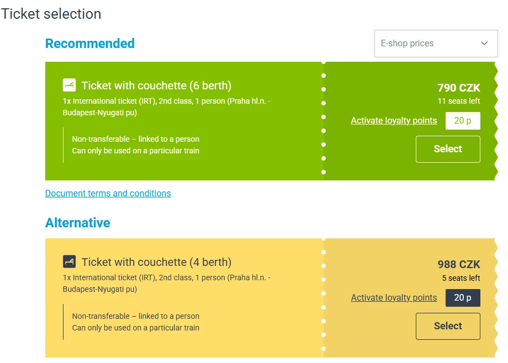This screenshot has height=363, width=508.
Task: Click the Ticket with couchette (6 berth) title
Action: click(x=156, y=86)
